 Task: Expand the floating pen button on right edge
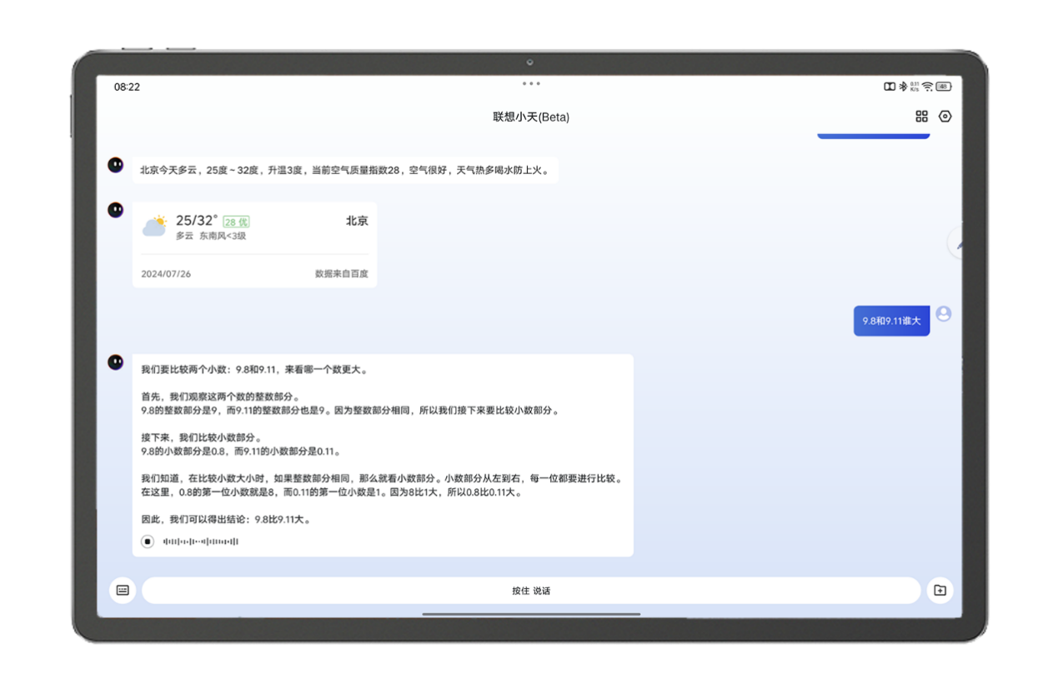(957, 243)
